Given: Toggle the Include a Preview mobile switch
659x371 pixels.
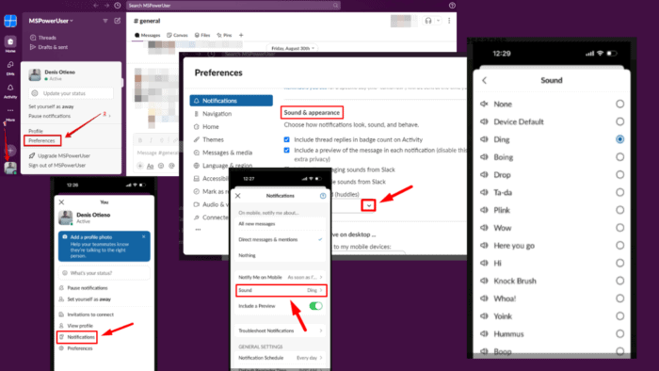Looking at the screenshot, I should [315, 306].
